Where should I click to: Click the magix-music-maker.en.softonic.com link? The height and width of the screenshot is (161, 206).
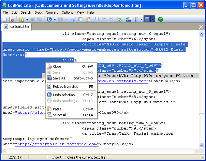pyautogui.click(x=101, y=50)
